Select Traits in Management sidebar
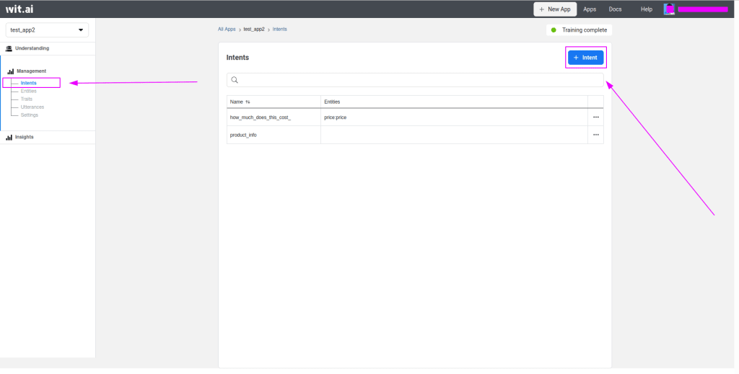This screenshot has width=739, height=374. 27,99
